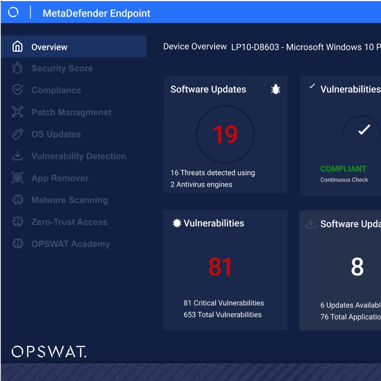
Task: Click the MetaDefender Endpoint title
Action: pos(96,13)
